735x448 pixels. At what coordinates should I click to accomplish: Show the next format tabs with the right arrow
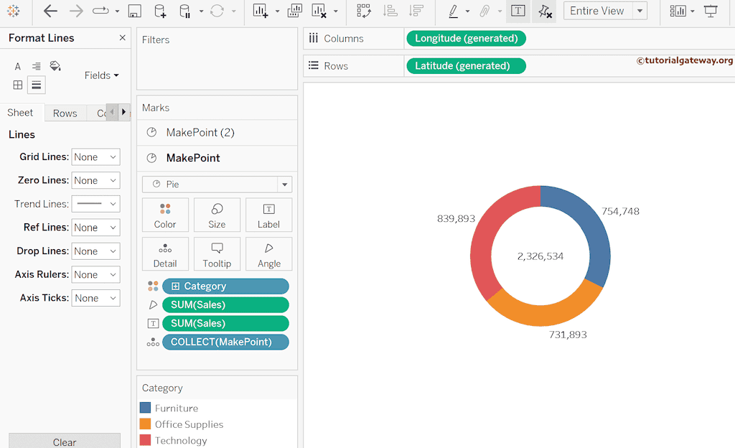pyautogui.click(x=123, y=112)
